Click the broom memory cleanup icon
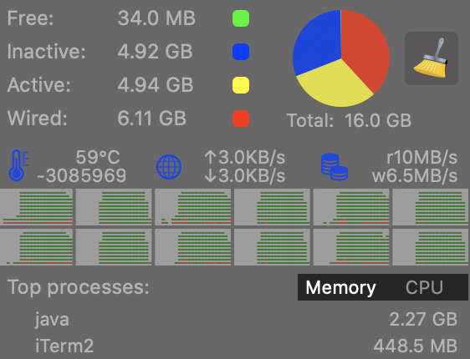This screenshot has width=470, height=359. click(432, 58)
